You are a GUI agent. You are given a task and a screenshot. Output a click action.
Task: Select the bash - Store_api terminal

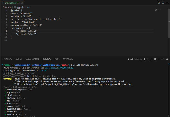pyautogui.click(x=134, y=59)
